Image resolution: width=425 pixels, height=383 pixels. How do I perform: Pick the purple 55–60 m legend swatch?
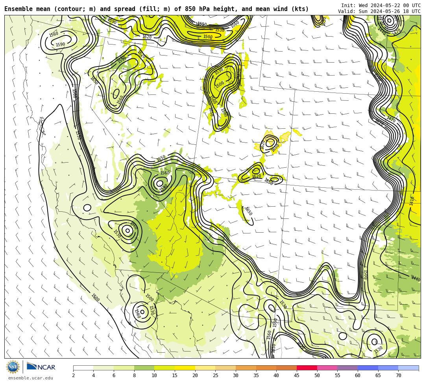pos(347,368)
